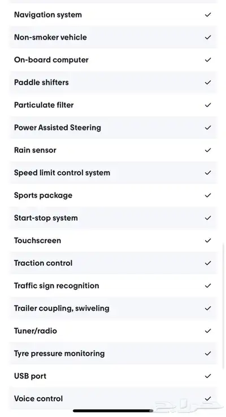Select the Traction control label
The width and height of the screenshot is (226, 417).
coord(43,263)
